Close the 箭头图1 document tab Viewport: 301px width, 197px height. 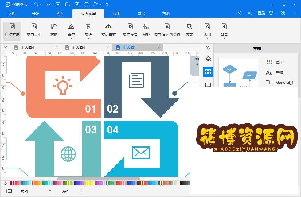tap(159, 47)
